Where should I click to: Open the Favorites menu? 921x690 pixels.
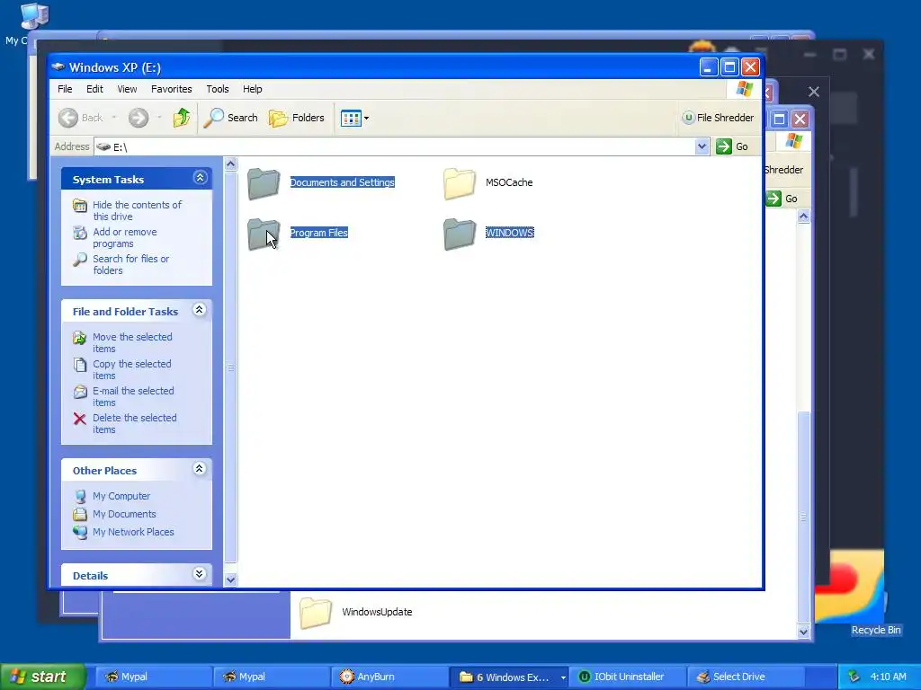pyautogui.click(x=172, y=89)
